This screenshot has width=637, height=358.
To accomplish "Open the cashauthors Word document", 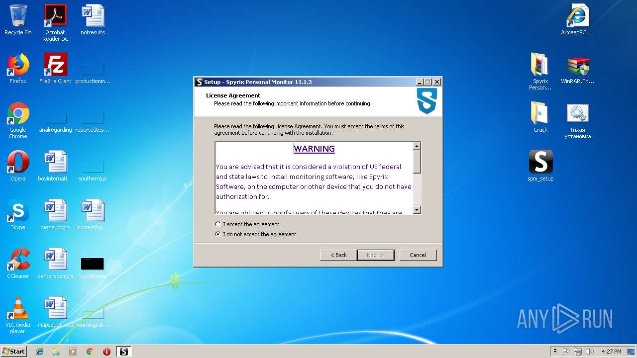I will [55, 215].
